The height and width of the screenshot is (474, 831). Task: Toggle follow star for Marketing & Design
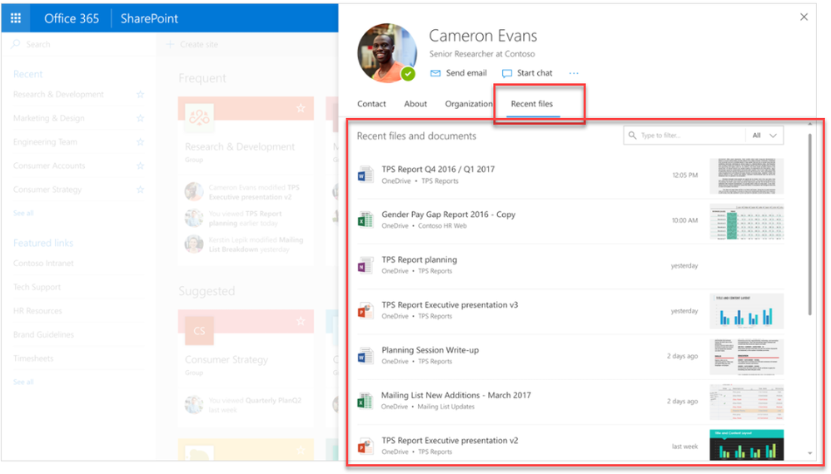140,118
